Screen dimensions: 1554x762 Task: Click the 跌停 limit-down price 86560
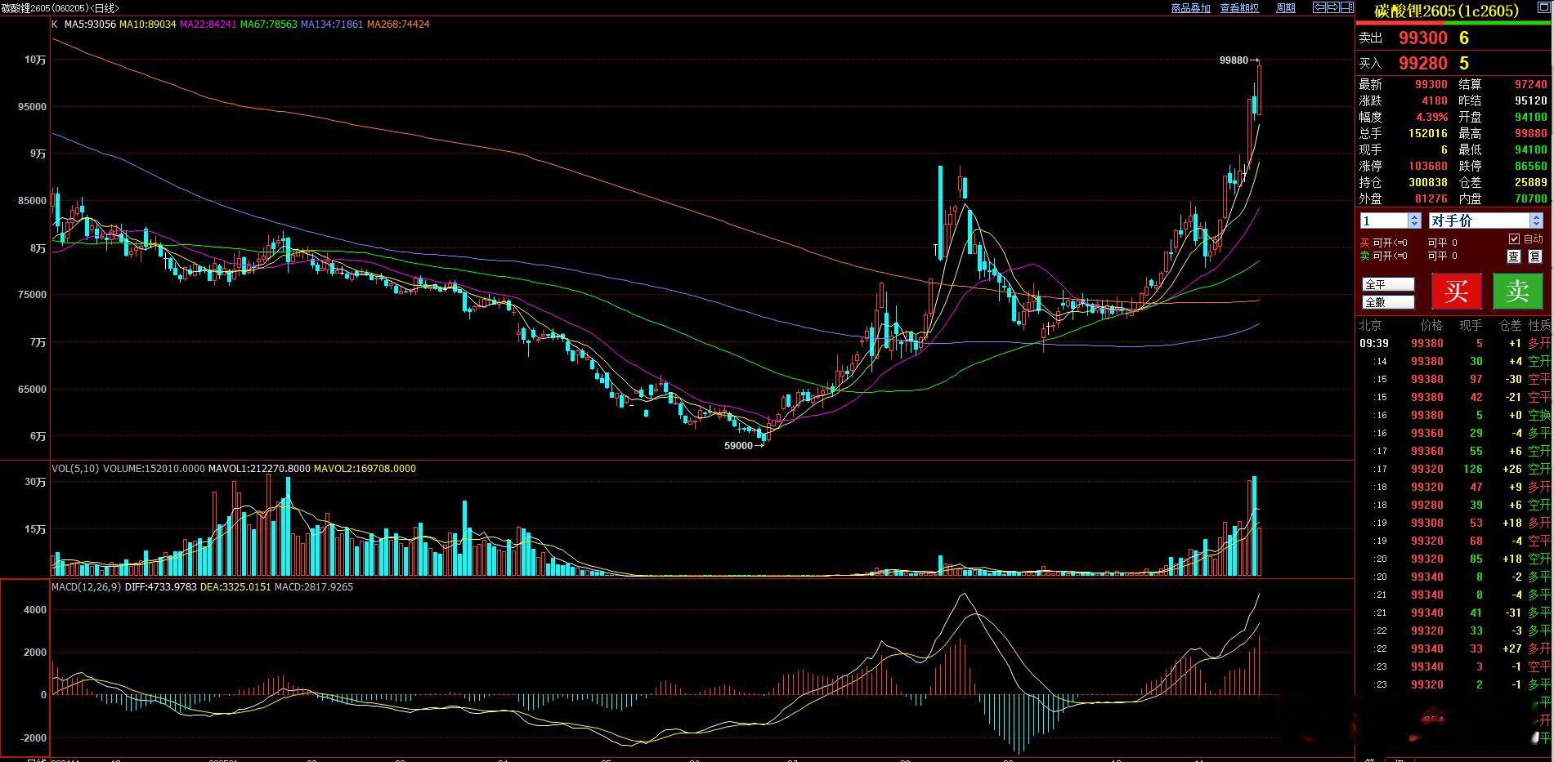coord(1531,166)
